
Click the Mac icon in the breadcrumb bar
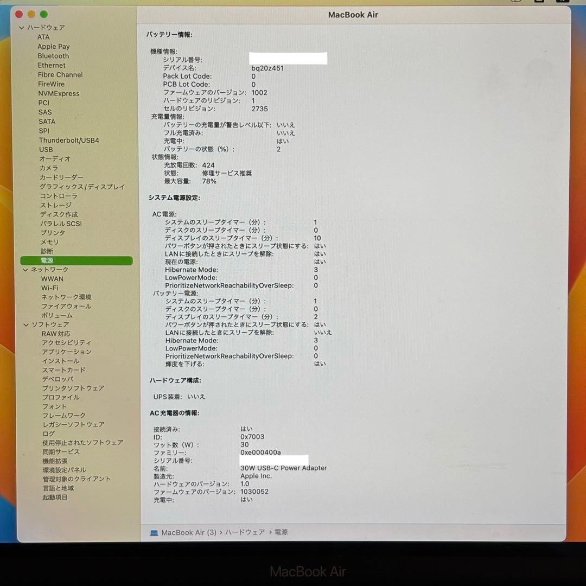click(x=153, y=532)
